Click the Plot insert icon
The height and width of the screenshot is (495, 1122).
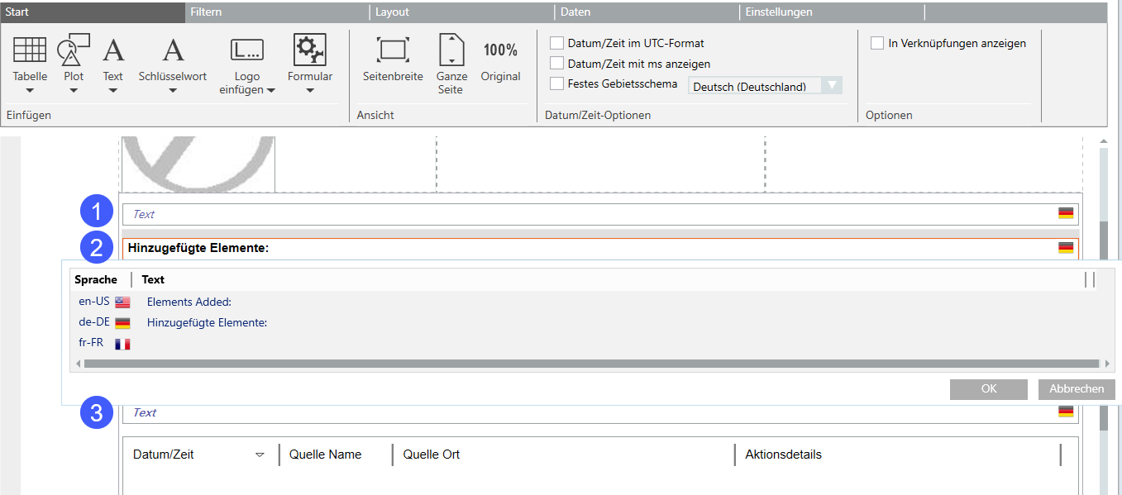point(74,50)
